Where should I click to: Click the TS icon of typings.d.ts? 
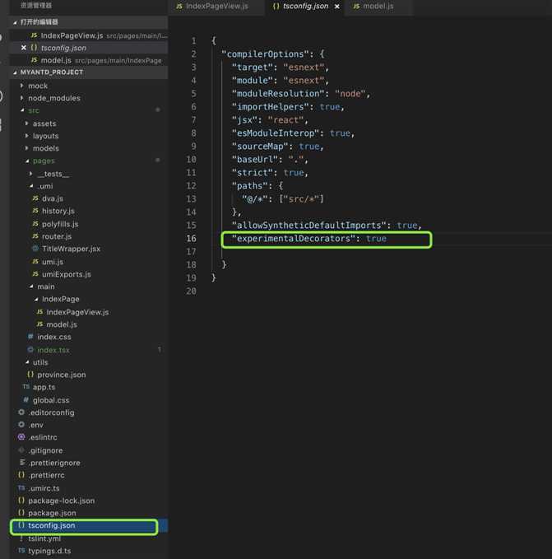tap(21, 551)
